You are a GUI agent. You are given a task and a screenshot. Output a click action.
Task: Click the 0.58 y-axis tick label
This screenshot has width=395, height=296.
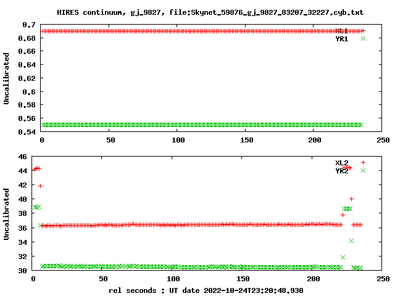(x=27, y=105)
